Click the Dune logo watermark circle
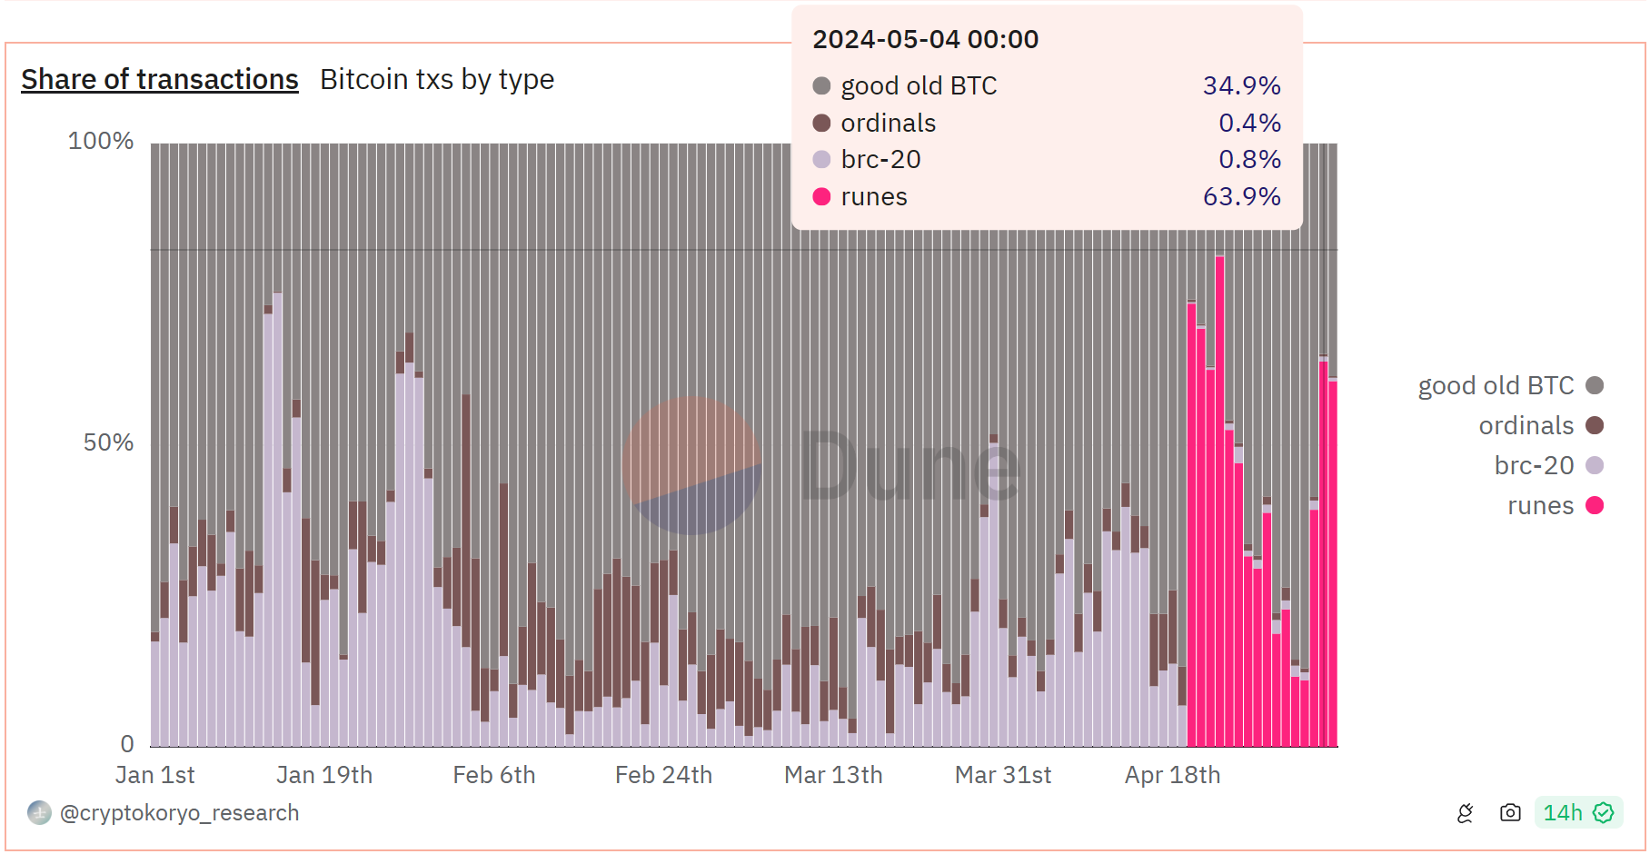This screenshot has width=1650, height=854. click(x=691, y=465)
